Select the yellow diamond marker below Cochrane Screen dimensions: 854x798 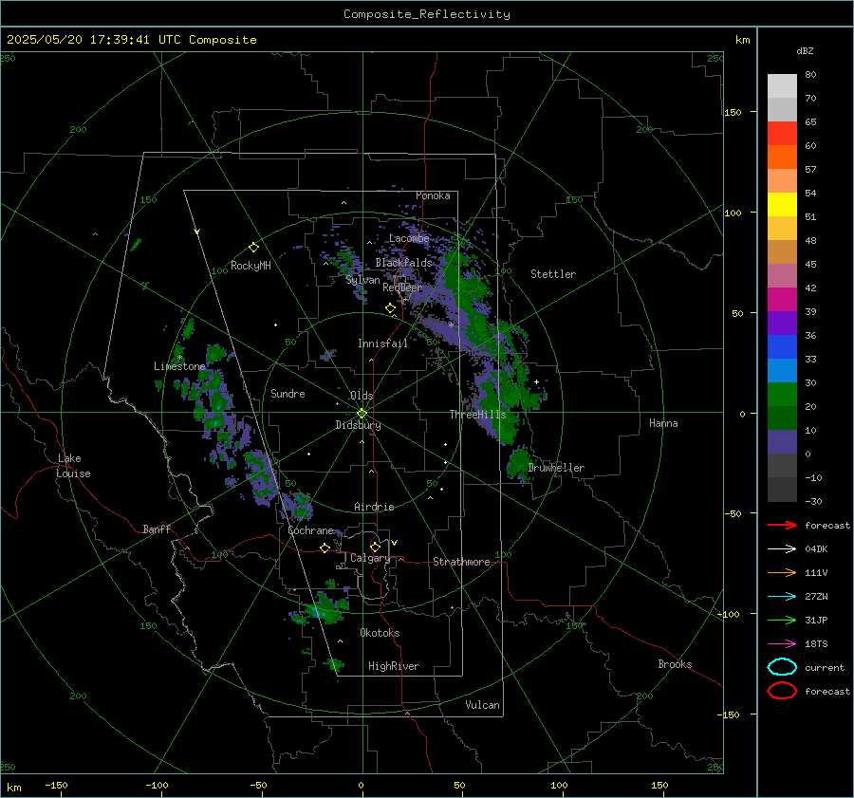[325, 547]
